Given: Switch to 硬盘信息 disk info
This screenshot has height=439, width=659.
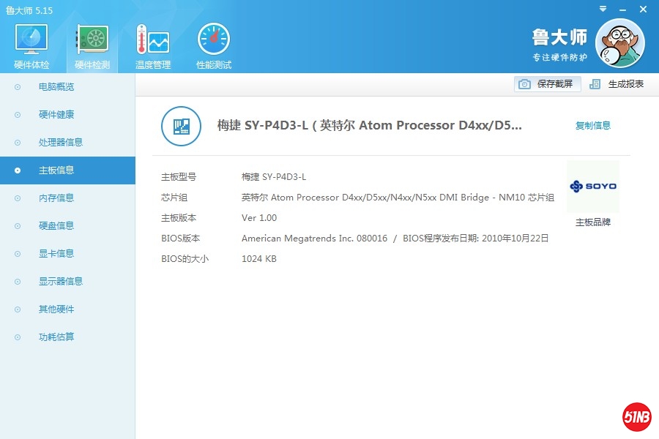Looking at the screenshot, I should 56,226.
